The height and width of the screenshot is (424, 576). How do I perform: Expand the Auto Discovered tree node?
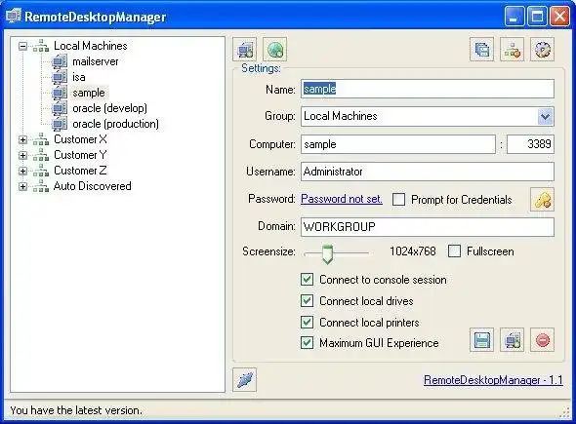[x=22, y=187]
